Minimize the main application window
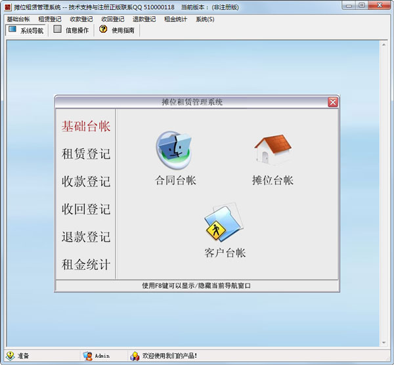 [349, 5]
